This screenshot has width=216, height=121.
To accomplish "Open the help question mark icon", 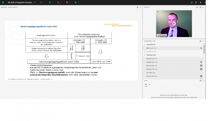I will pos(196,2).
